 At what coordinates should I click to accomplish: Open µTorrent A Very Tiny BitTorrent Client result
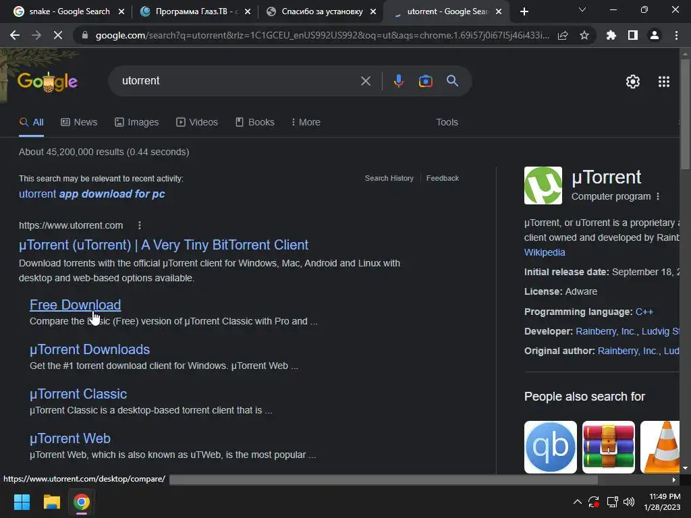pos(163,245)
